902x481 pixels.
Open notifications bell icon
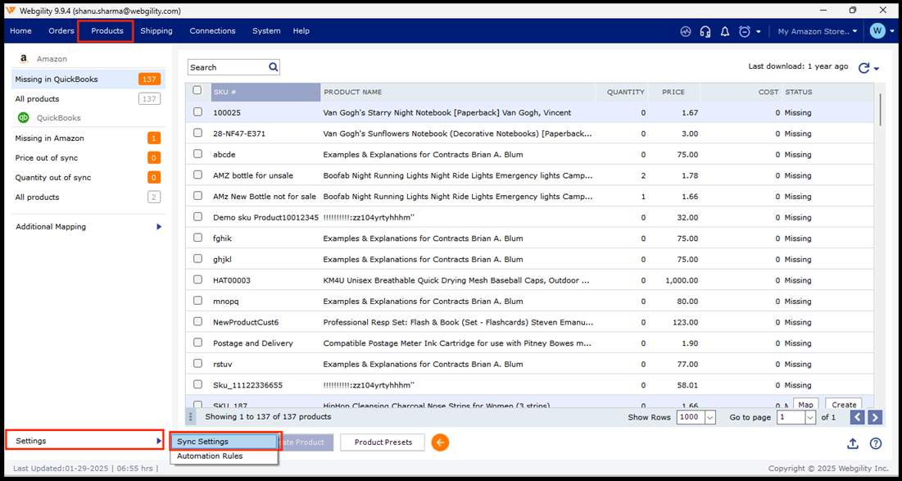tap(725, 31)
